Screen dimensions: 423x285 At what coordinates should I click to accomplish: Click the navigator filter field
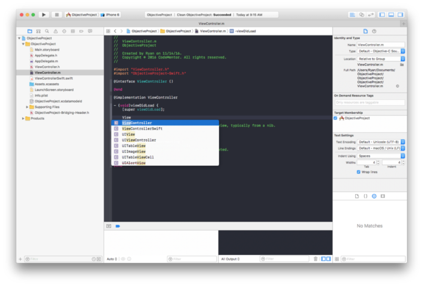63,259
